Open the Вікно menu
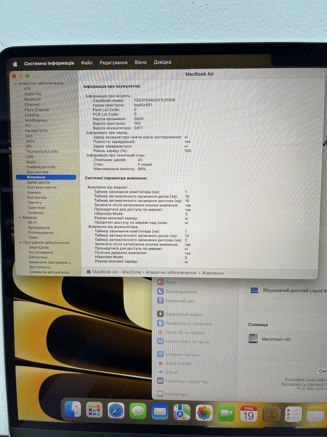 click(x=141, y=62)
